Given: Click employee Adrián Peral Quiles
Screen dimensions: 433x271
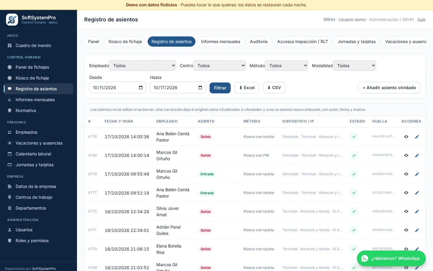Looking at the screenshot, I should (168, 230).
